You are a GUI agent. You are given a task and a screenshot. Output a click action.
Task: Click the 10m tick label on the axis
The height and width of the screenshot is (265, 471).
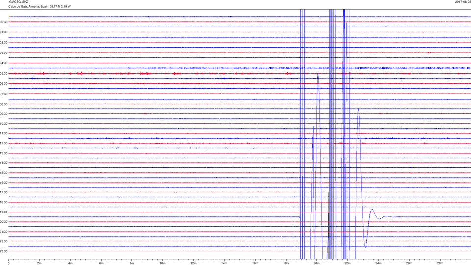point(162,263)
